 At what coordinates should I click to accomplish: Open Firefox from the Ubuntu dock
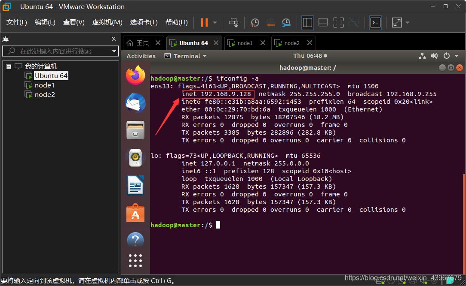coord(135,75)
